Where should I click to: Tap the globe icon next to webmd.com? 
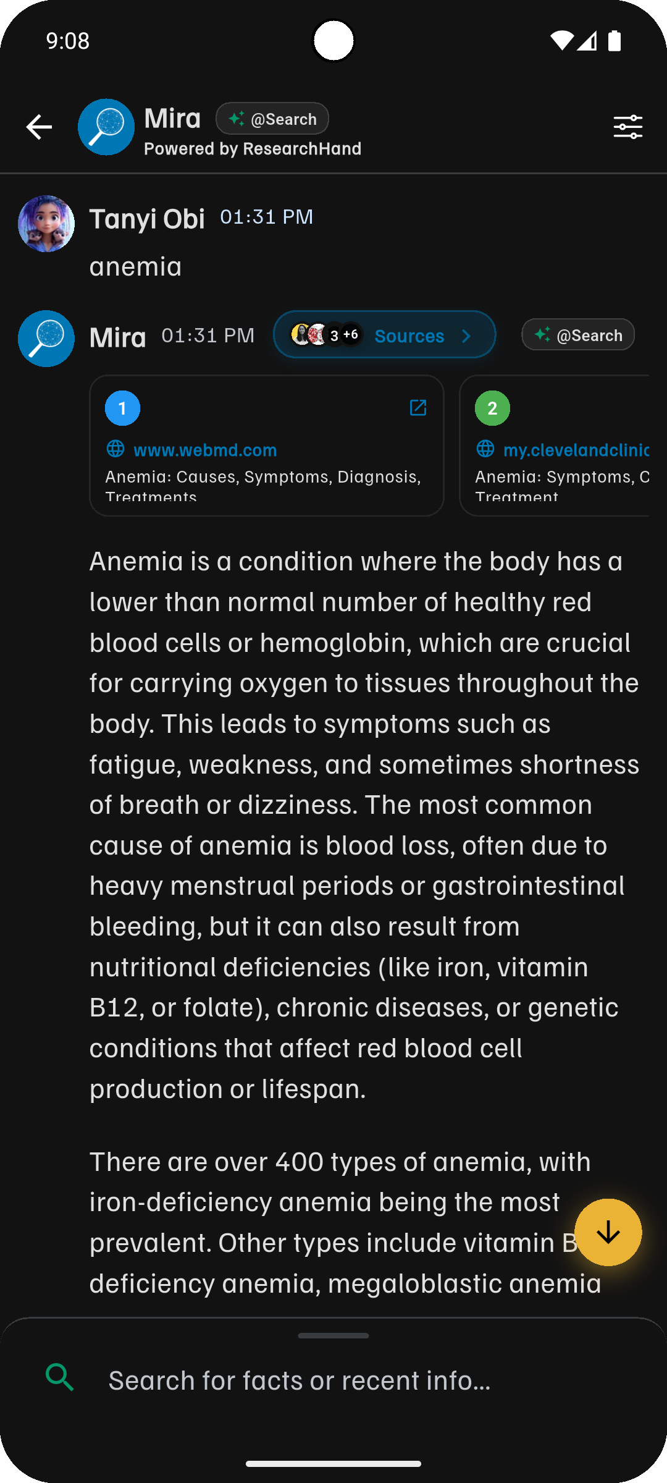point(115,449)
